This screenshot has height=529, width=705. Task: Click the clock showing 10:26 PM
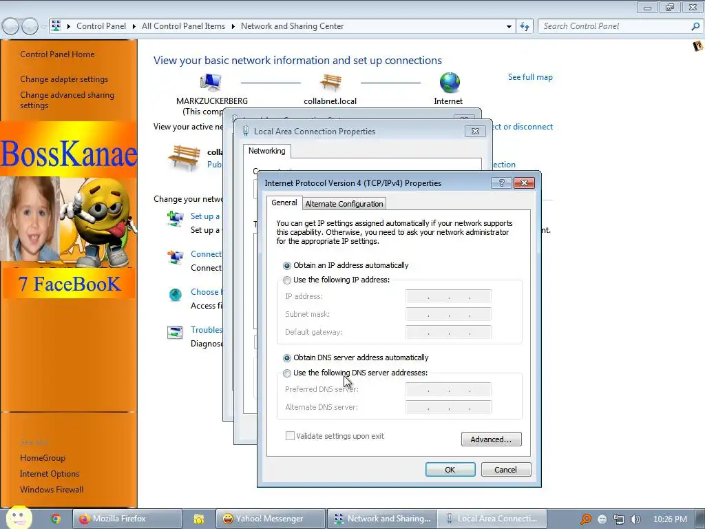670,519
